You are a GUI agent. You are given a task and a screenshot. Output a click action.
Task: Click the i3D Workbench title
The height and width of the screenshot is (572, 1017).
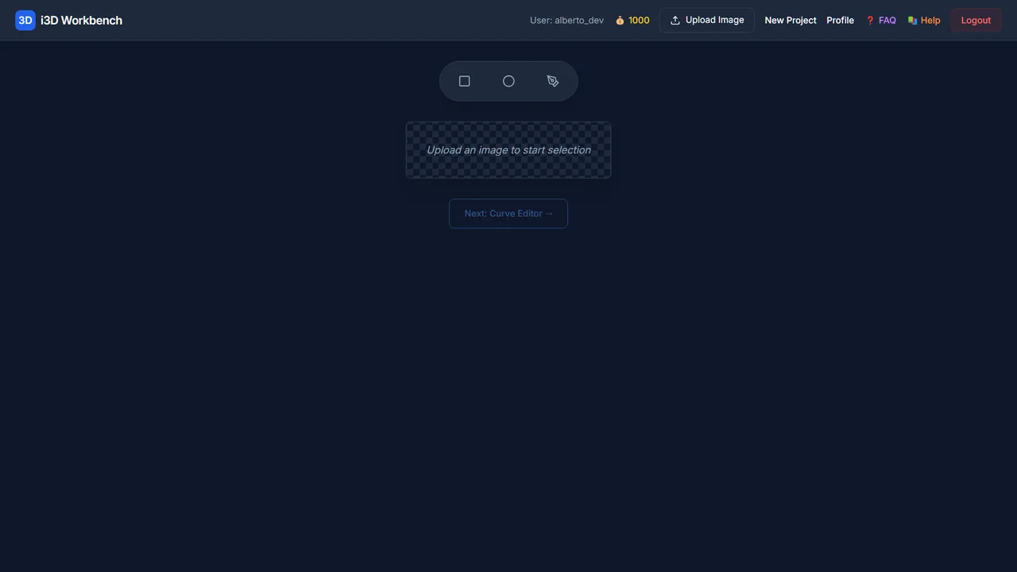point(81,20)
